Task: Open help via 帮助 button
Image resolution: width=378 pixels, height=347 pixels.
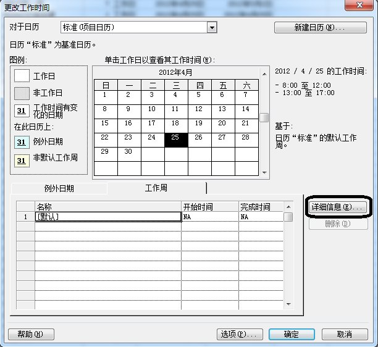Action: pyautogui.click(x=31, y=334)
